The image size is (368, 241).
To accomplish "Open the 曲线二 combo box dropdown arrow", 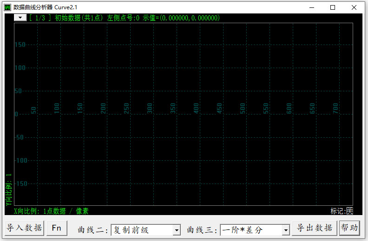I will [177, 230].
